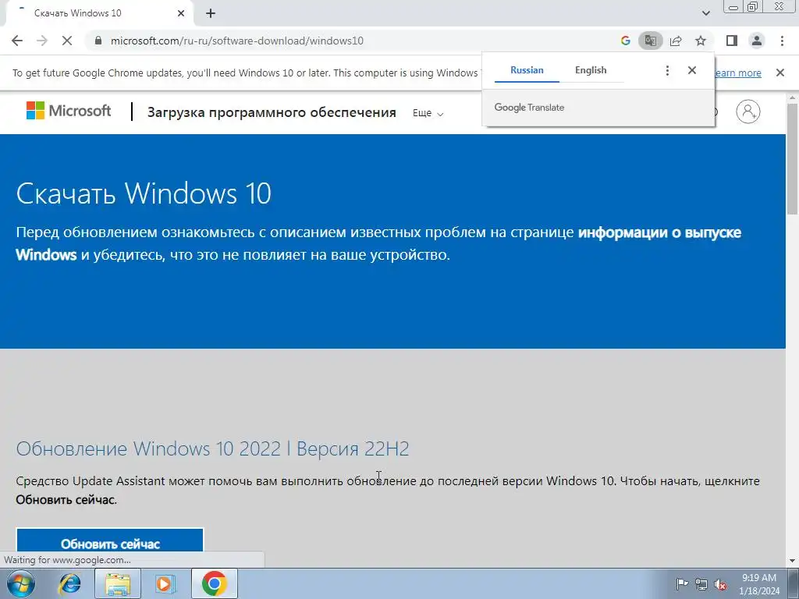Screen dimensions: 799x599
Task: Open the Chrome profile avatar
Action: [x=757, y=41]
